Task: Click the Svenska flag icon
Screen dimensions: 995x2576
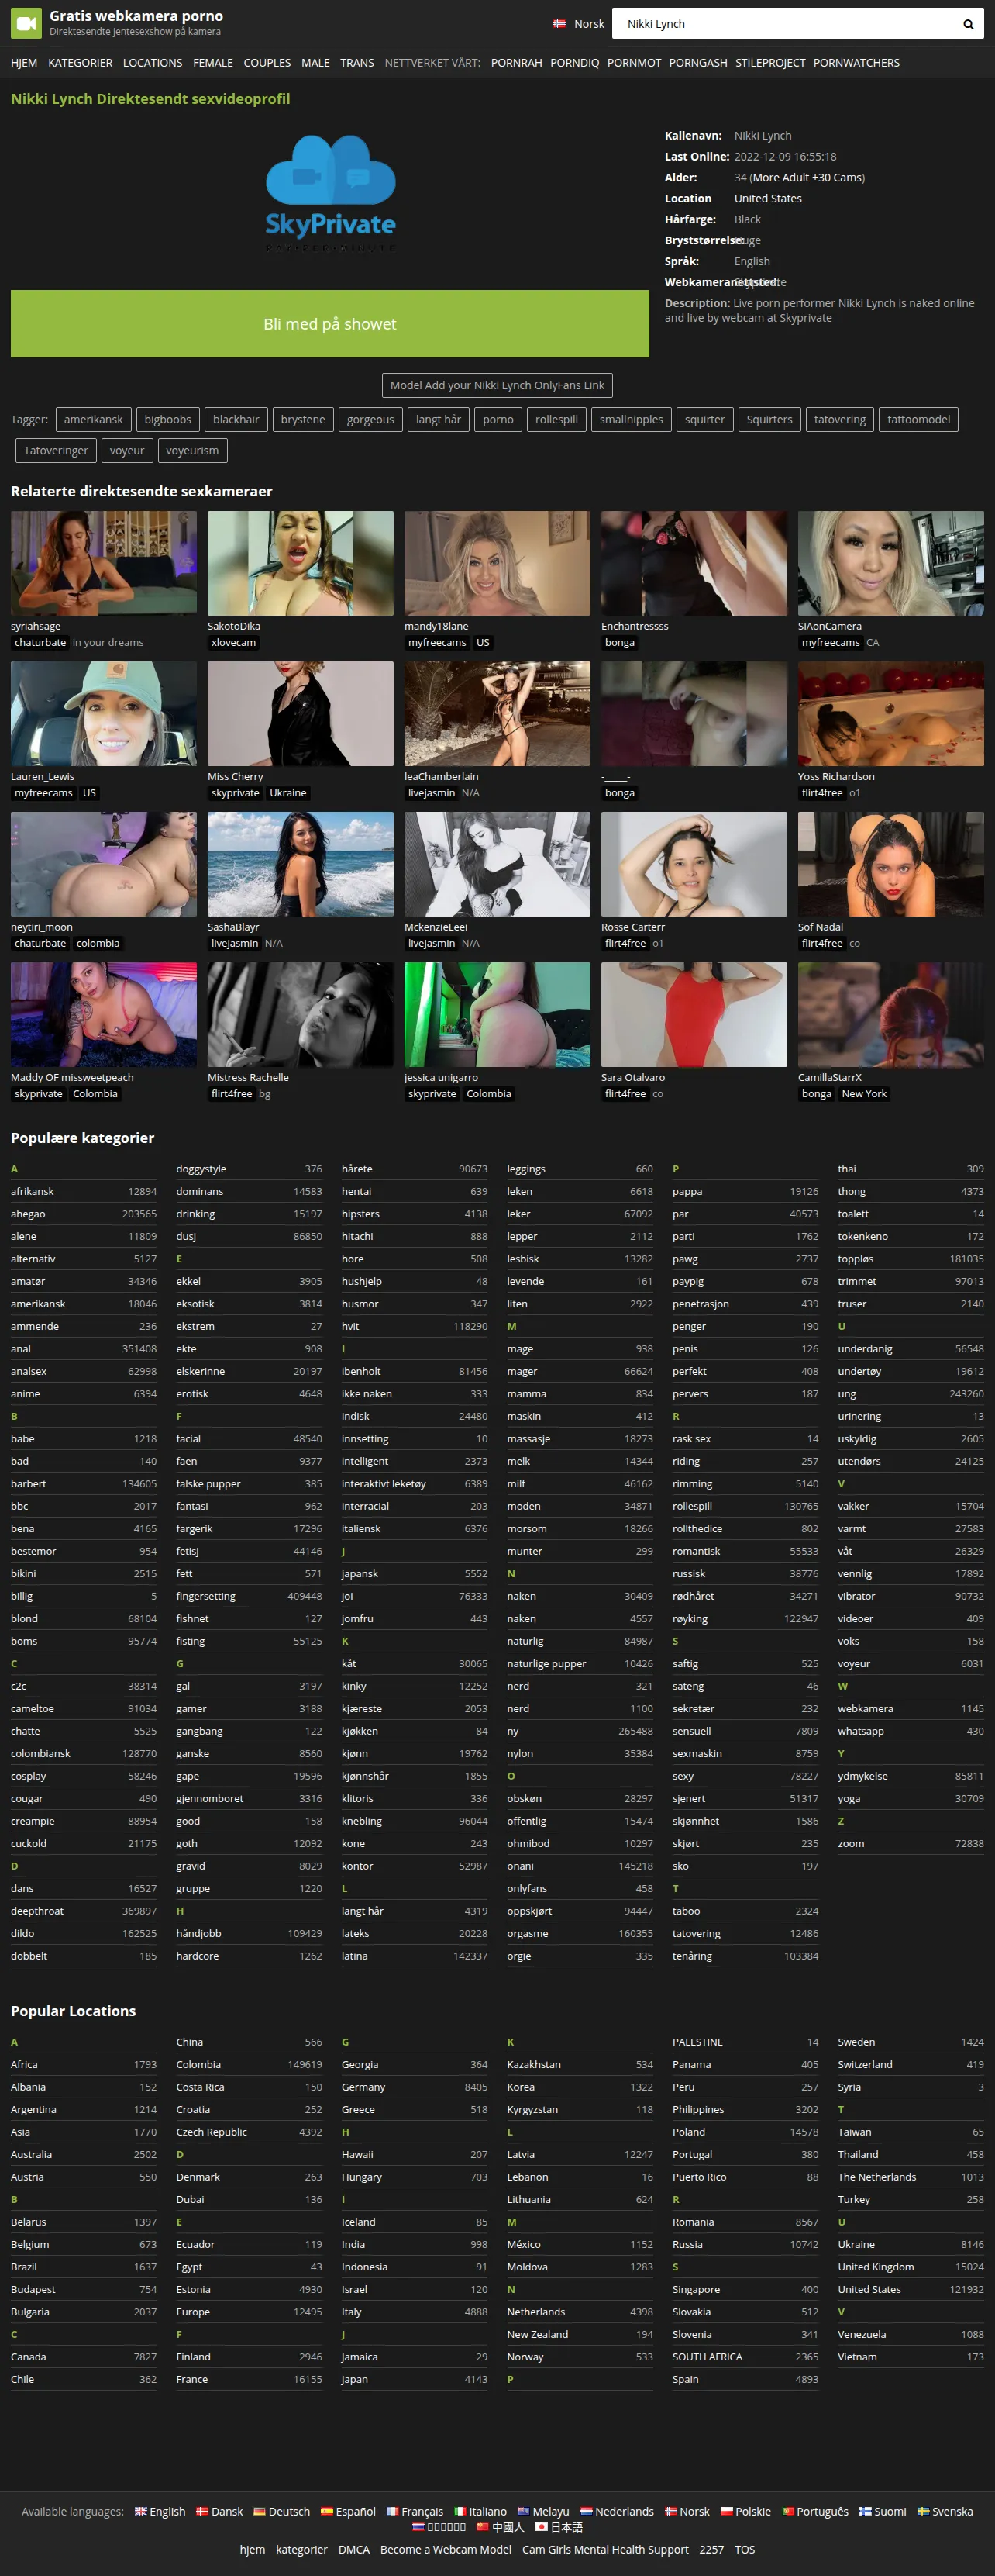Action: [x=923, y=2511]
